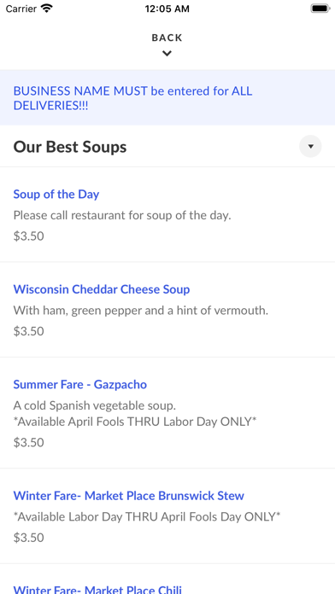Image resolution: width=335 pixels, height=594 pixels.
Task: Open Winter Fare- Market Place Brunswick Stew
Action: tap(128, 496)
